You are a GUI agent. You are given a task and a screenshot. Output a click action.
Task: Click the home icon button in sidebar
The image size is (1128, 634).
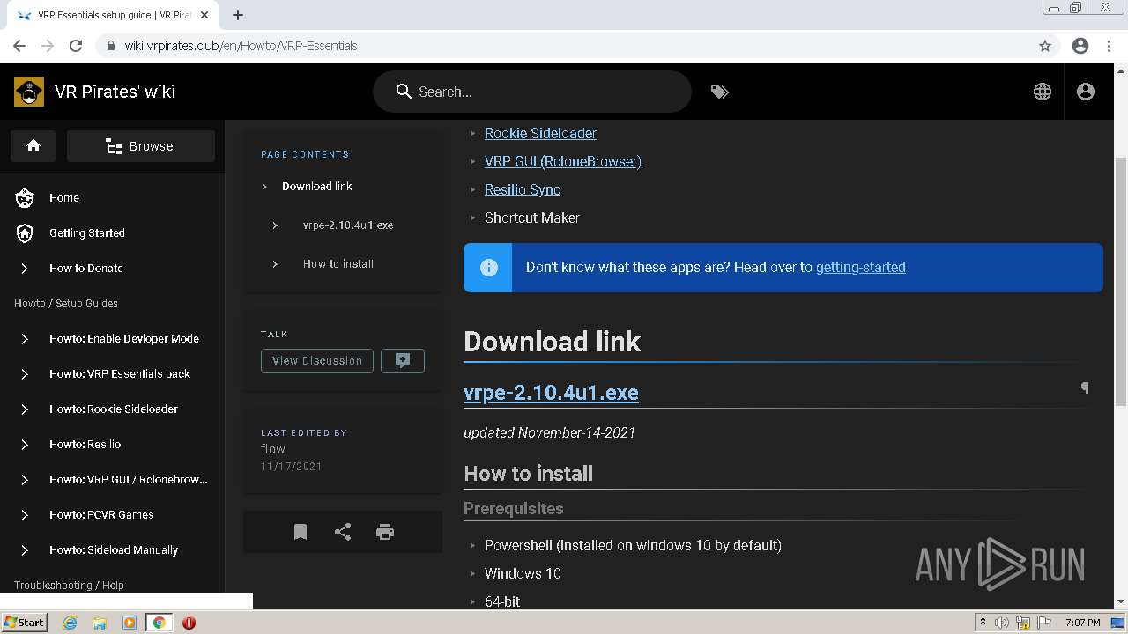pyautogui.click(x=33, y=146)
